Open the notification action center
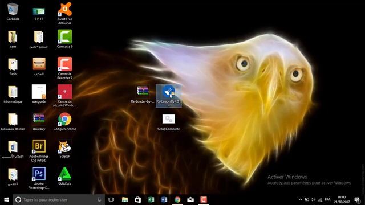This screenshot has width=365, height=205. click(x=357, y=200)
